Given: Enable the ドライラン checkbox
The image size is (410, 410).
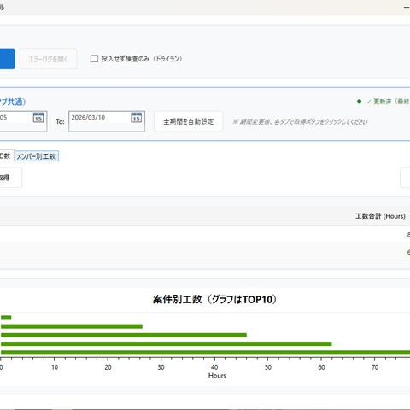Looking at the screenshot, I should click(x=94, y=59).
